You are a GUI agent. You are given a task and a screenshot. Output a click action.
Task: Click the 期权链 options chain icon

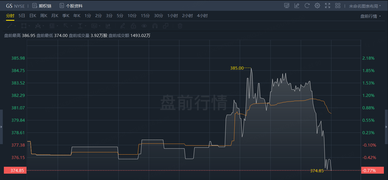coord(34,6)
